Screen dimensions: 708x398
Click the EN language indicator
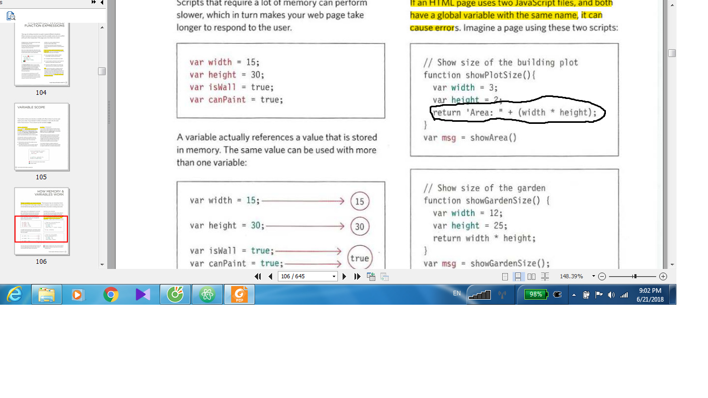pyautogui.click(x=457, y=293)
